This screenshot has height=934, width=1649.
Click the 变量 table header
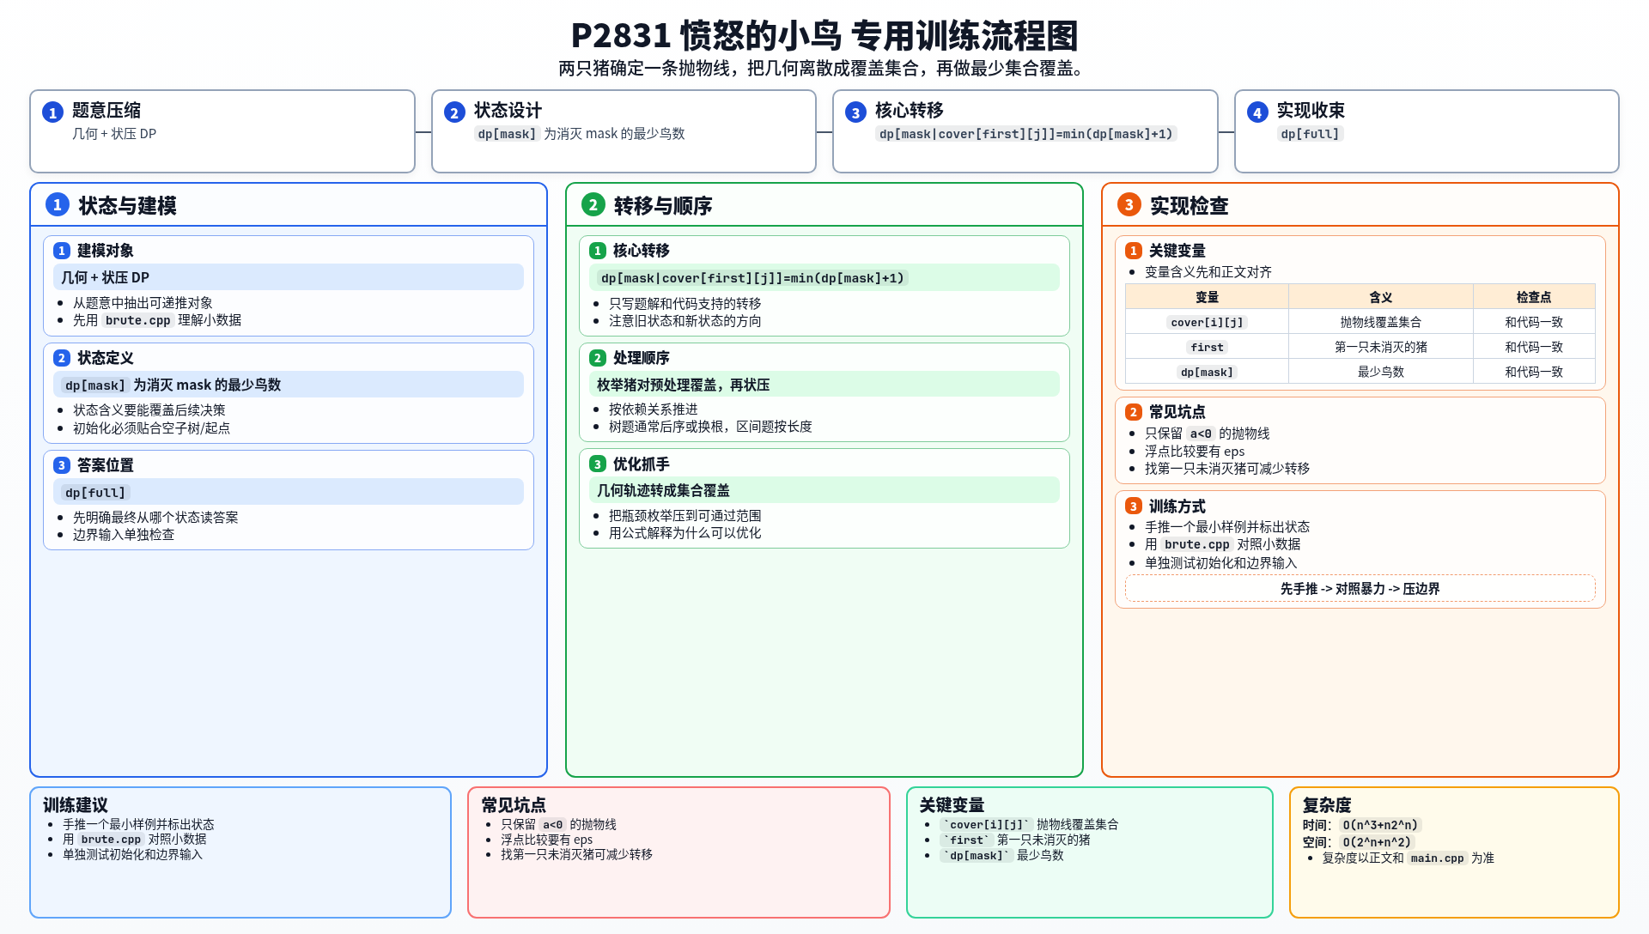[1207, 297]
